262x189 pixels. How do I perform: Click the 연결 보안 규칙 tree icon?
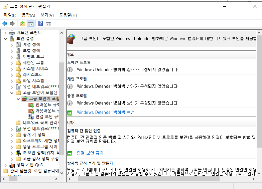click(31, 117)
